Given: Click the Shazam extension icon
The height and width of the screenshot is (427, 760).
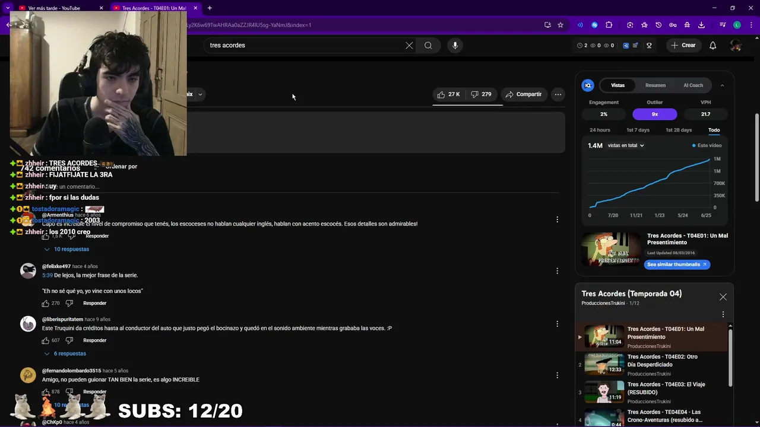Looking at the screenshot, I should (x=594, y=25).
